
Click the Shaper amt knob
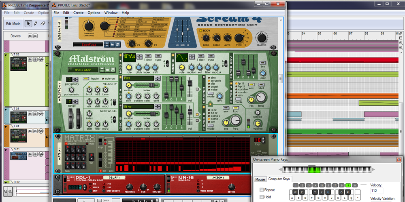pos(220,97)
